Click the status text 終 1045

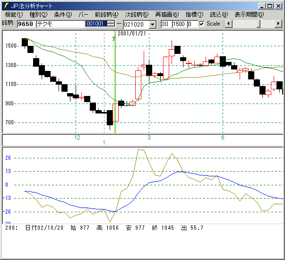click(x=163, y=228)
